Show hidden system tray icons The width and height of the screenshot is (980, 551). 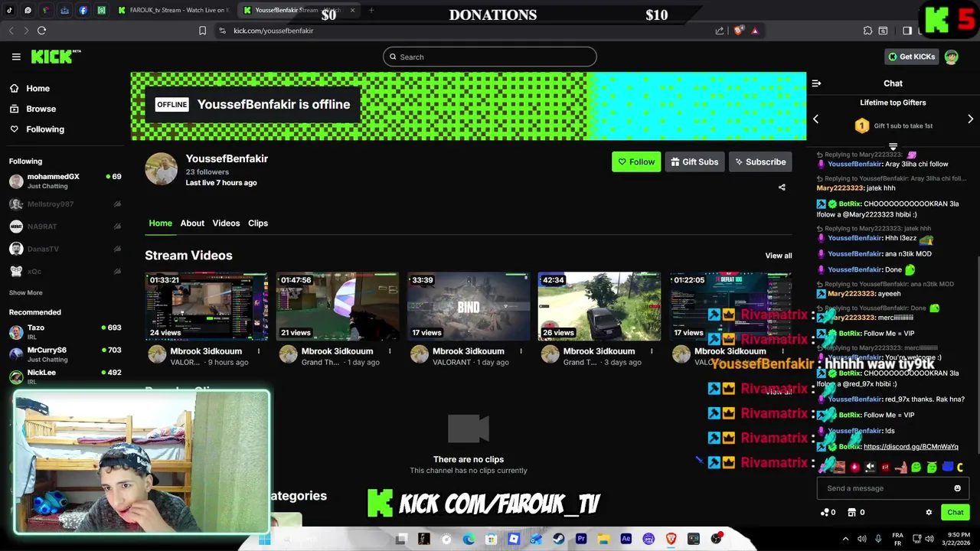[x=845, y=539]
